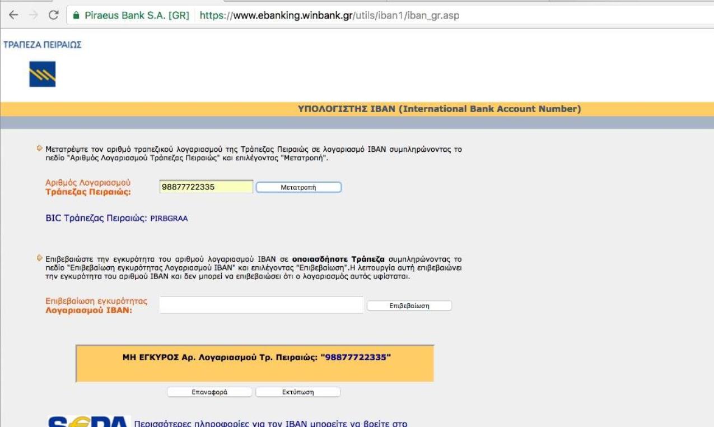This screenshot has width=714, height=427.
Task: Click the green secure padlock icon
Action: [77, 15]
